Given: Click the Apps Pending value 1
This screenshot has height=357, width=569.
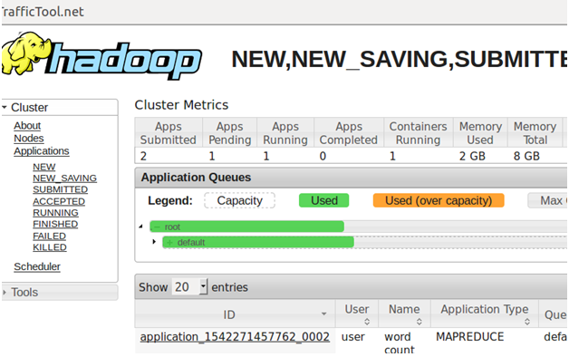Looking at the screenshot, I should pos(212,156).
